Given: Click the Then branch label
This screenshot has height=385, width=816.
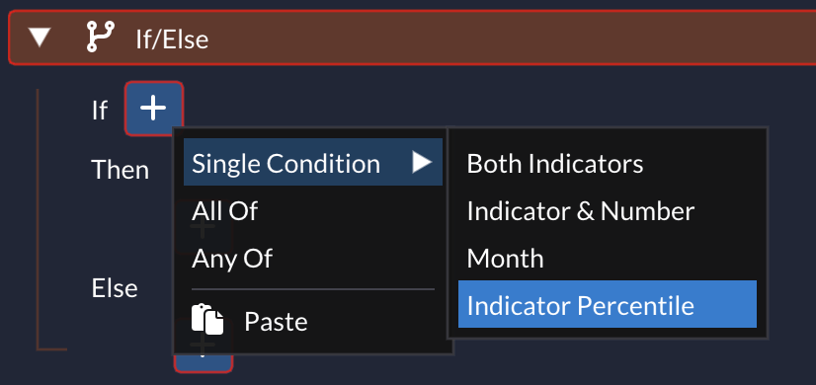Looking at the screenshot, I should point(121,170).
